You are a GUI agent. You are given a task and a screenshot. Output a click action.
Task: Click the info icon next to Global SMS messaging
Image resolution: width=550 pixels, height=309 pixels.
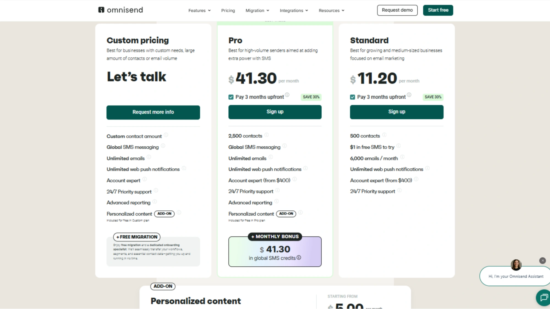[x=285, y=146]
